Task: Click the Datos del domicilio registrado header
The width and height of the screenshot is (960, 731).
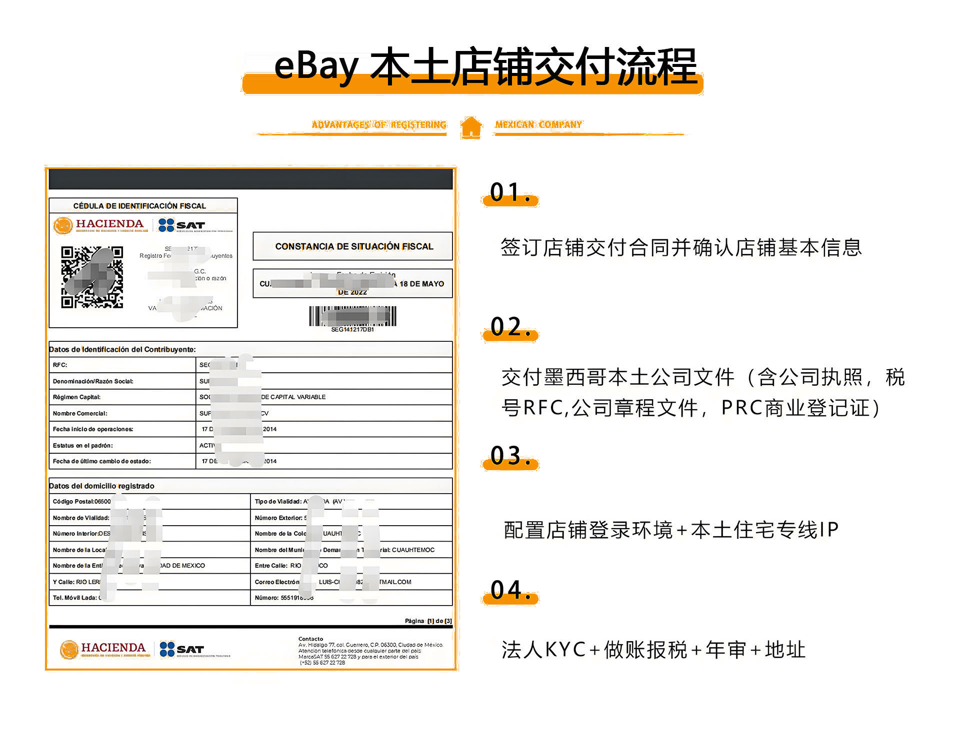Action: (101, 486)
